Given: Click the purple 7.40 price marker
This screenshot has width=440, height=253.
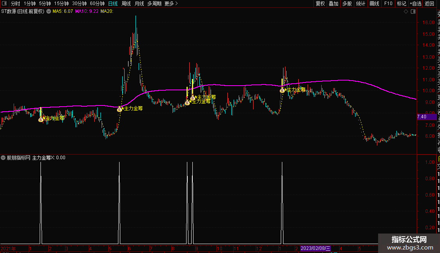Looking at the screenshot, I should [x=426, y=117].
